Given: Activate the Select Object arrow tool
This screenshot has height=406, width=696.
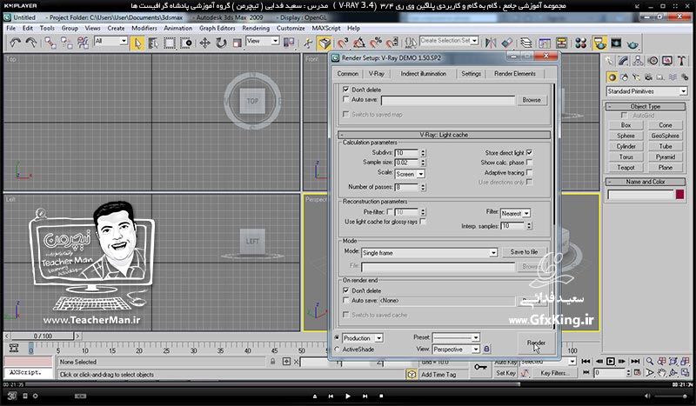Looking at the screenshot, I should click(x=137, y=43).
